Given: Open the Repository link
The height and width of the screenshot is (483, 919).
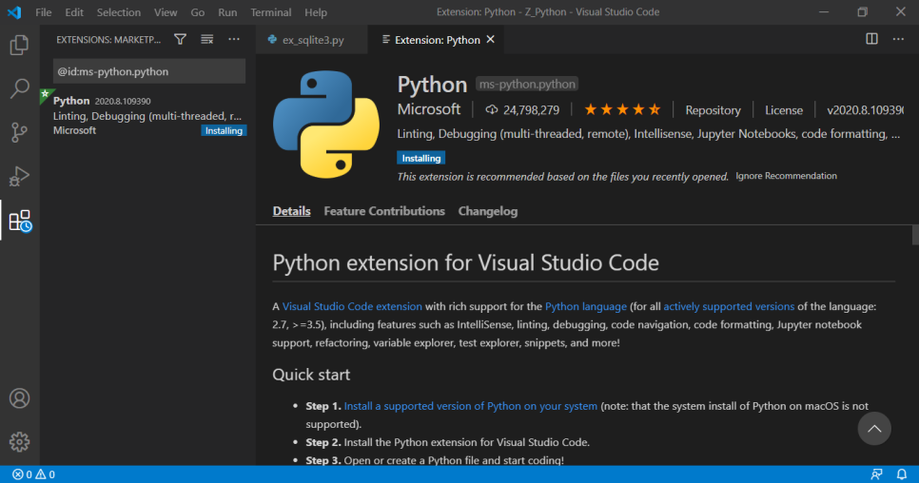Looking at the screenshot, I should pyautogui.click(x=713, y=110).
